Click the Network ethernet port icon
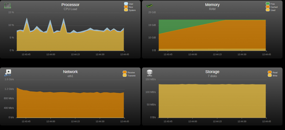 click(8, 73)
